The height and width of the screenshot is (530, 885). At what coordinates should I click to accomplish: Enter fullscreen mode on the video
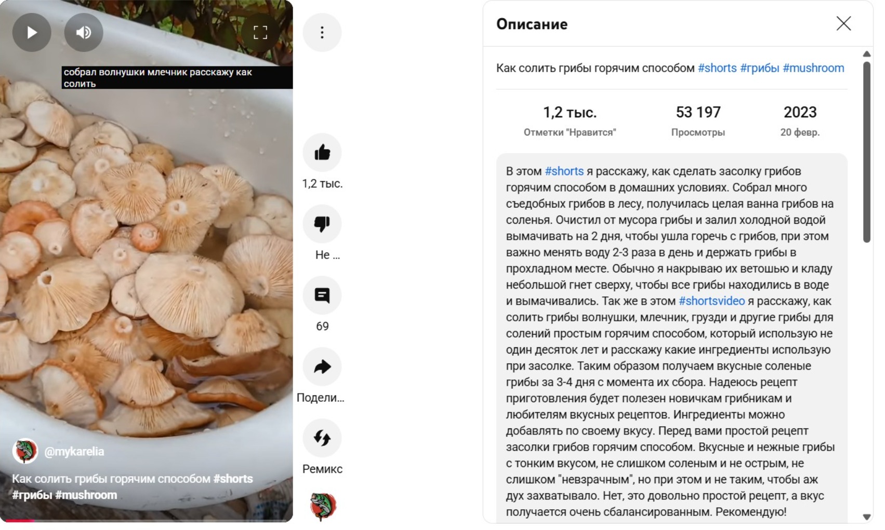pyautogui.click(x=260, y=32)
